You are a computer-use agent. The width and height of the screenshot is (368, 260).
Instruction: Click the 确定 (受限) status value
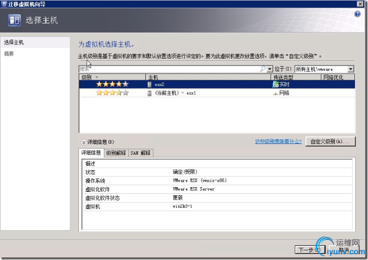point(185,172)
